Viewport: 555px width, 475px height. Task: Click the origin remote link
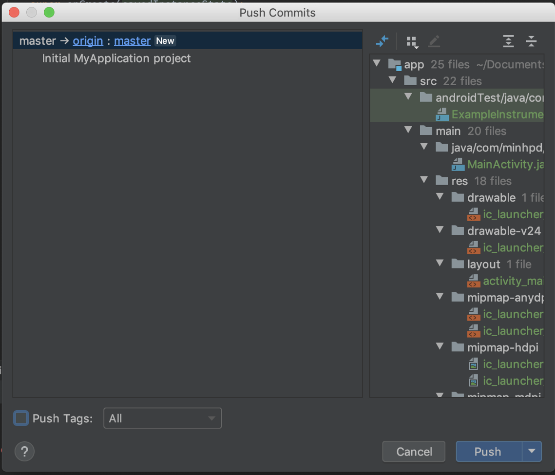pyautogui.click(x=88, y=41)
